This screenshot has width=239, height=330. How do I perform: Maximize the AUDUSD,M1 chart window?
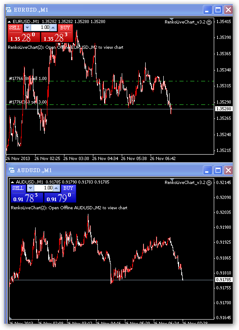click(x=218, y=170)
